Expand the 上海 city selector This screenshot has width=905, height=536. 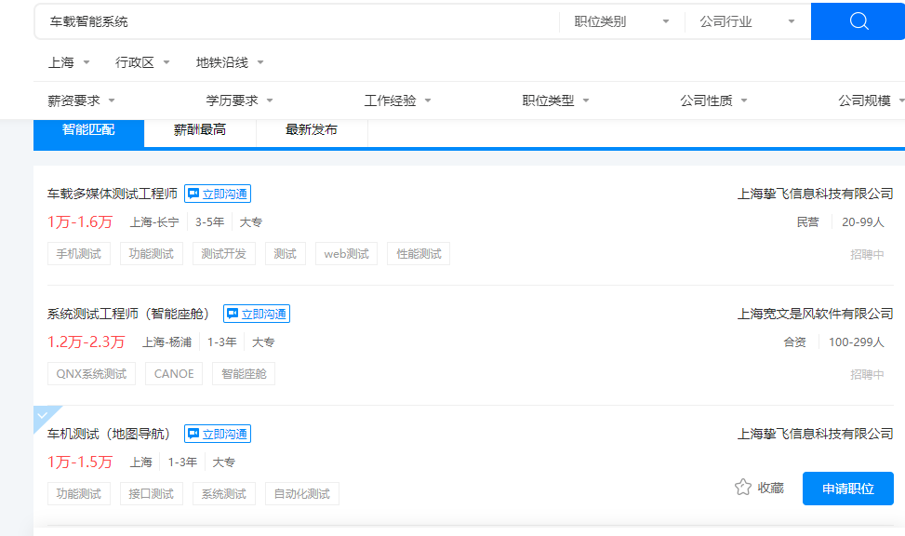(69, 62)
